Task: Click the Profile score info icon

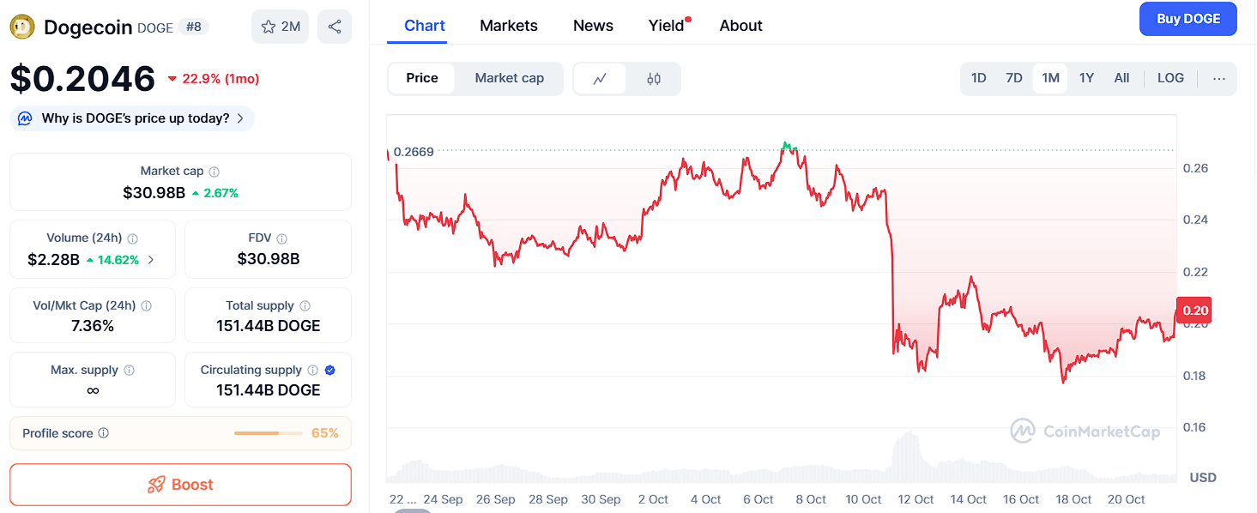Action: click(x=104, y=433)
